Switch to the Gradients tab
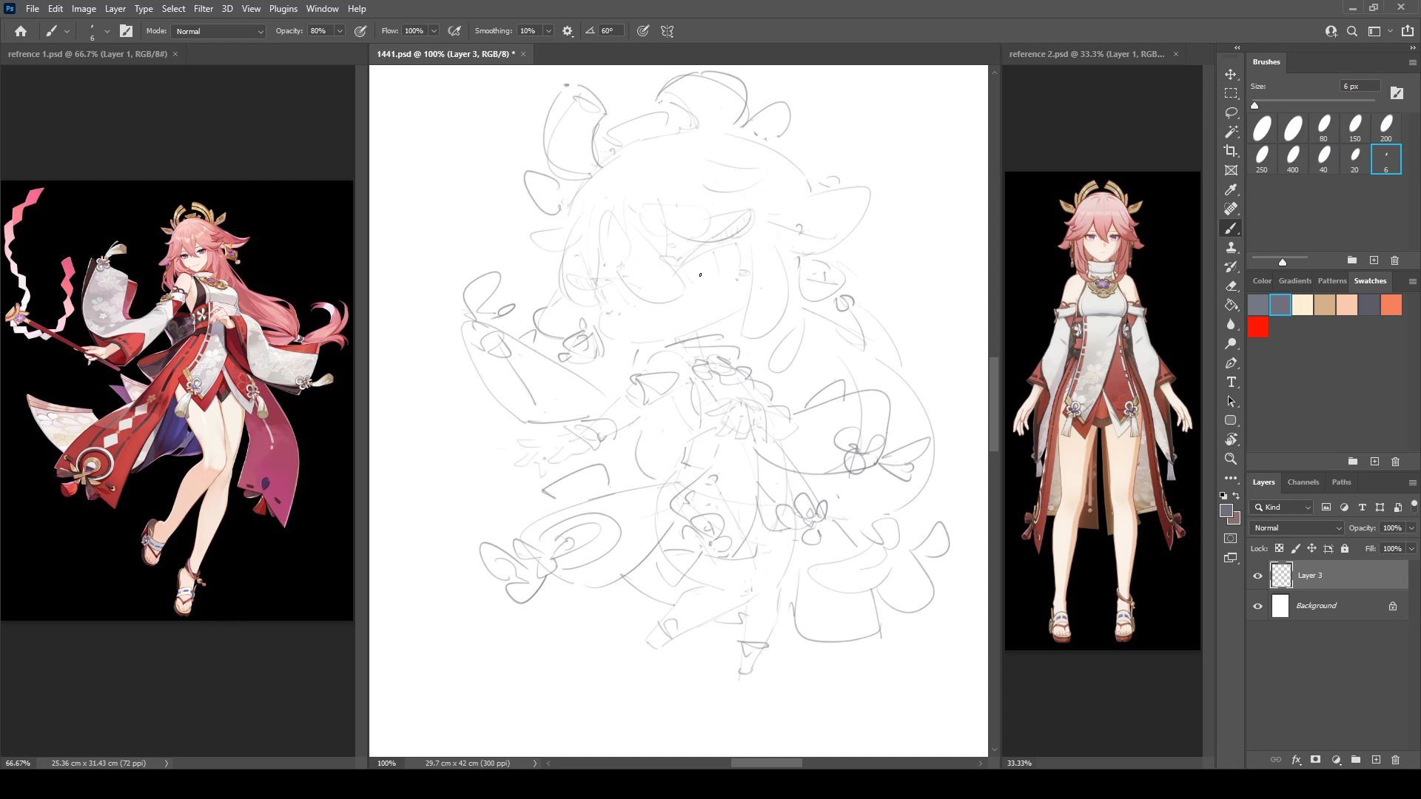Image resolution: width=1421 pixels, height=799 pixels. coord(1294,281)
